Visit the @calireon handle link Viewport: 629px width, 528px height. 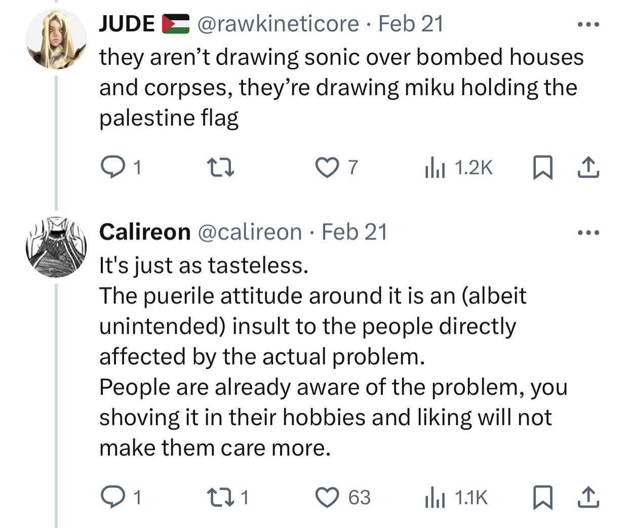tap(250, 232)
